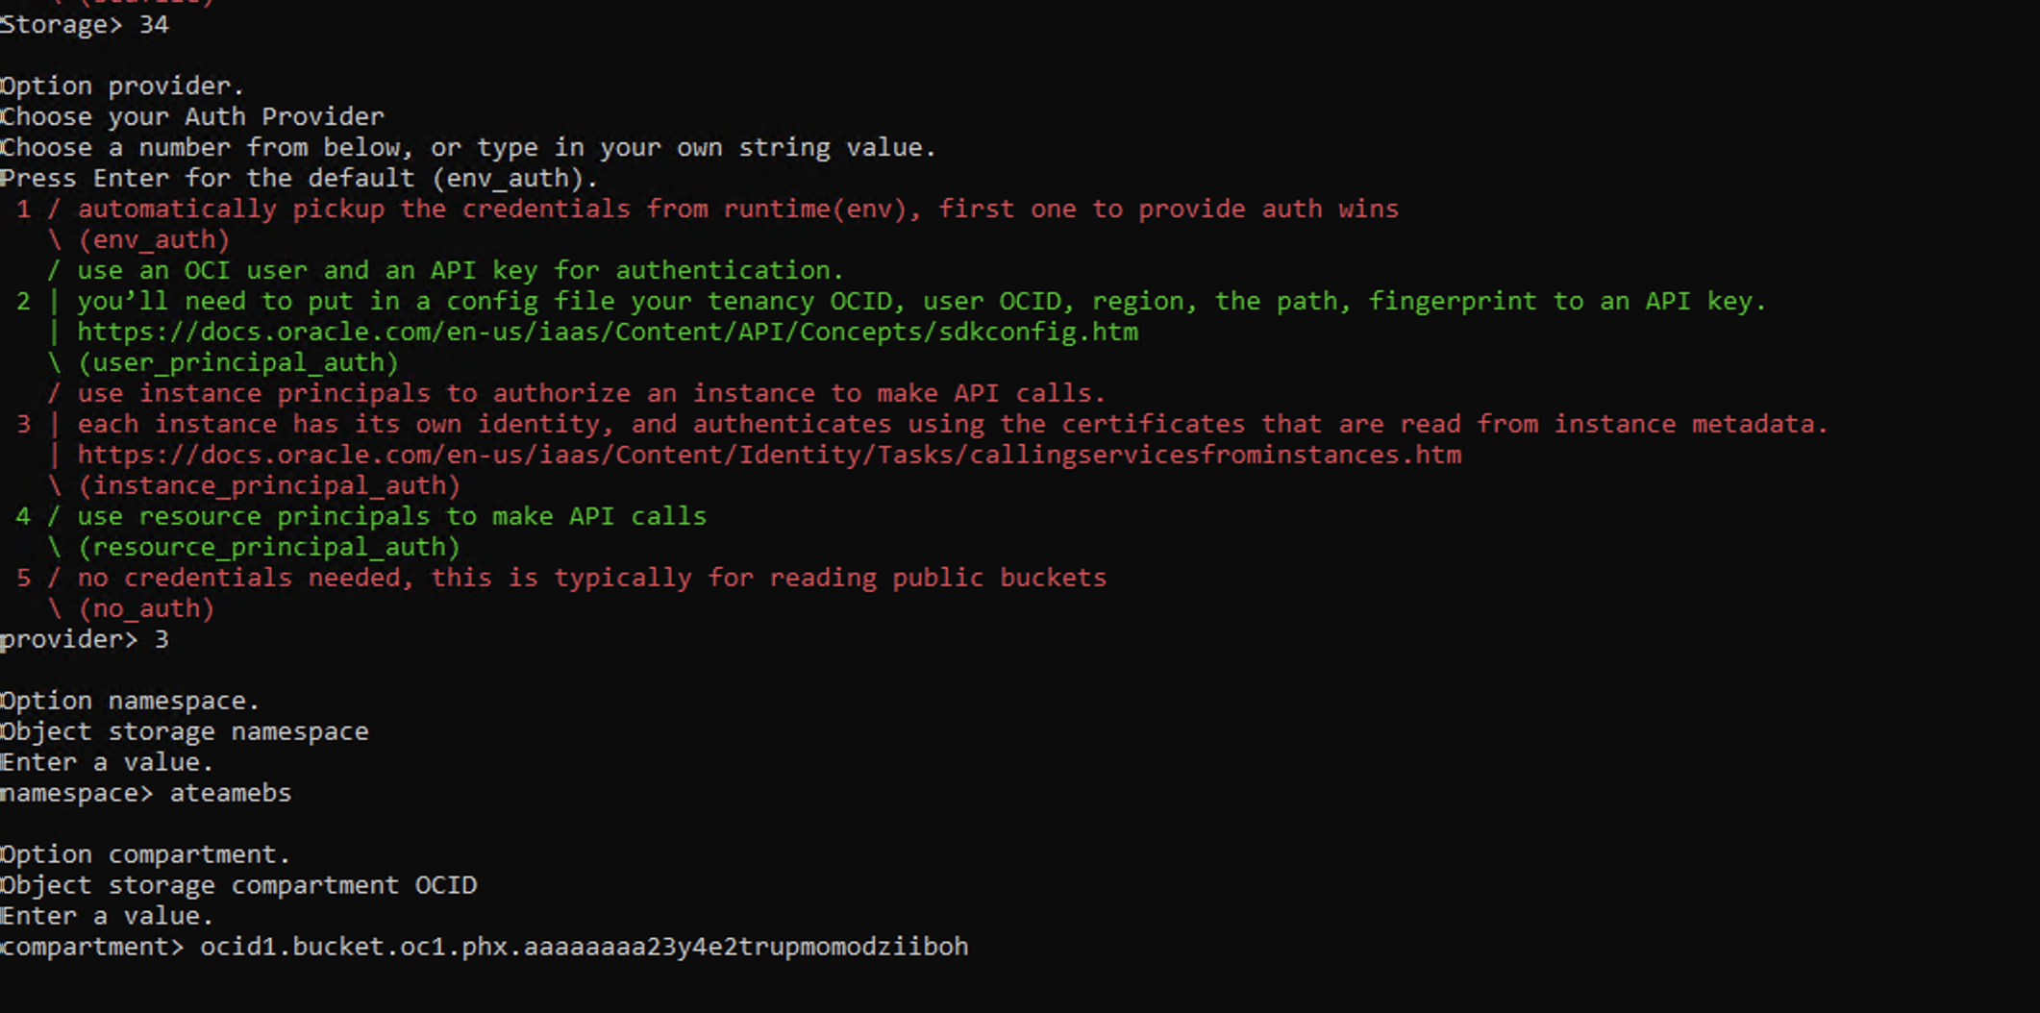Click the 'Option provider.' heading line
Viewport: 2040px width, 1013px height.
122,86
